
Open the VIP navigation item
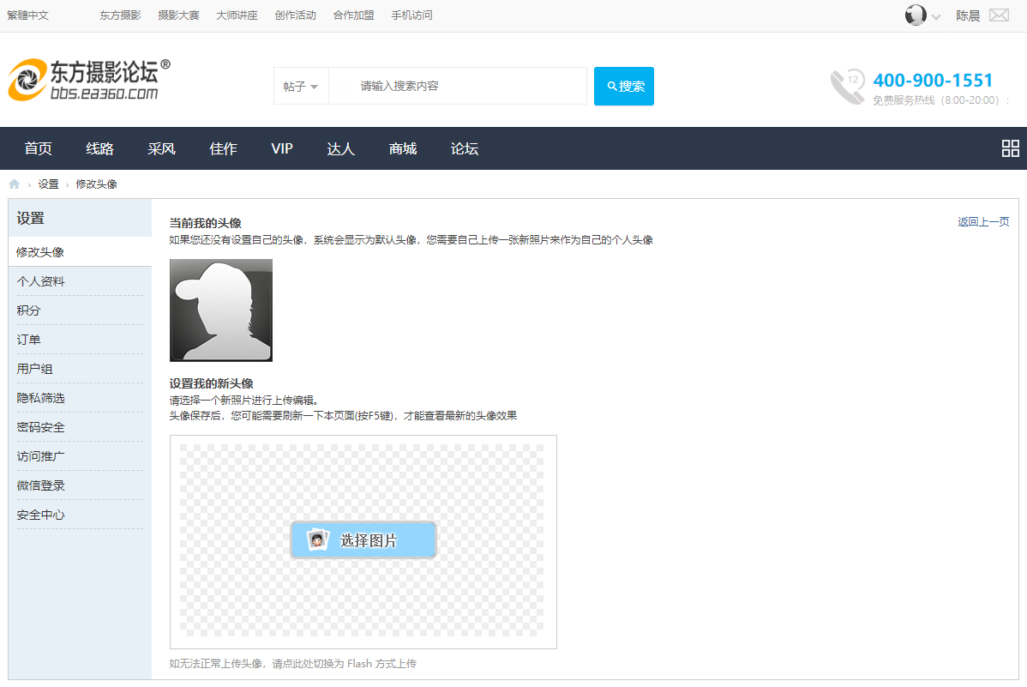pos(281,148)
